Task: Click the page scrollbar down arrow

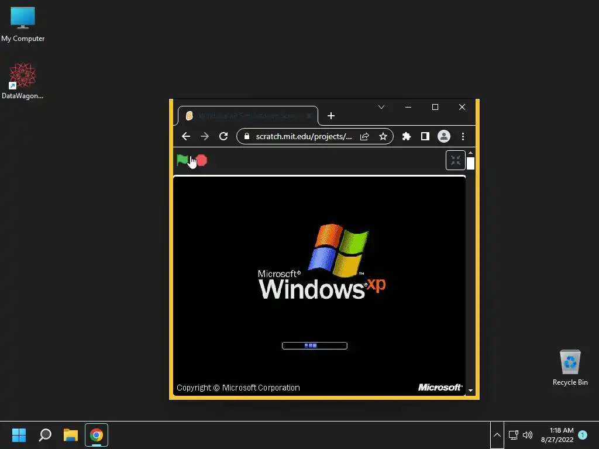Action: coord(471,391)
